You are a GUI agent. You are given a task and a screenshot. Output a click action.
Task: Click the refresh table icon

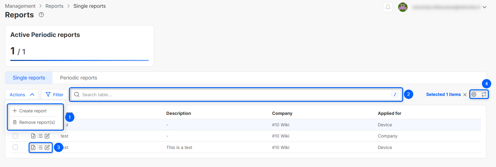[x=484, y=94]
